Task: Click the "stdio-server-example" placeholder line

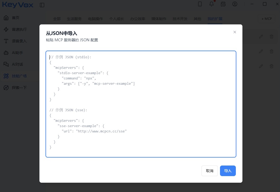Action: click(83, 73)
